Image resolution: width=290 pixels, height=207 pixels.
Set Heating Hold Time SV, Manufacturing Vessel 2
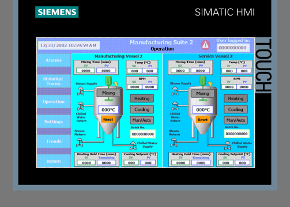pos(86,163)
